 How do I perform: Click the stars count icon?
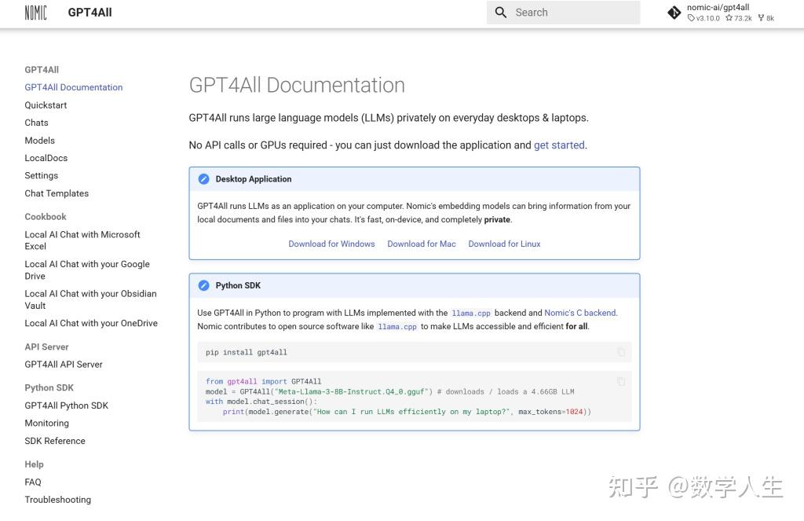(x=729, y=18)
